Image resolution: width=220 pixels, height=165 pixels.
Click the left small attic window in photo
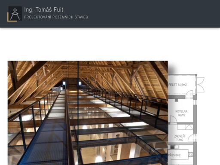tap(64, 83)
